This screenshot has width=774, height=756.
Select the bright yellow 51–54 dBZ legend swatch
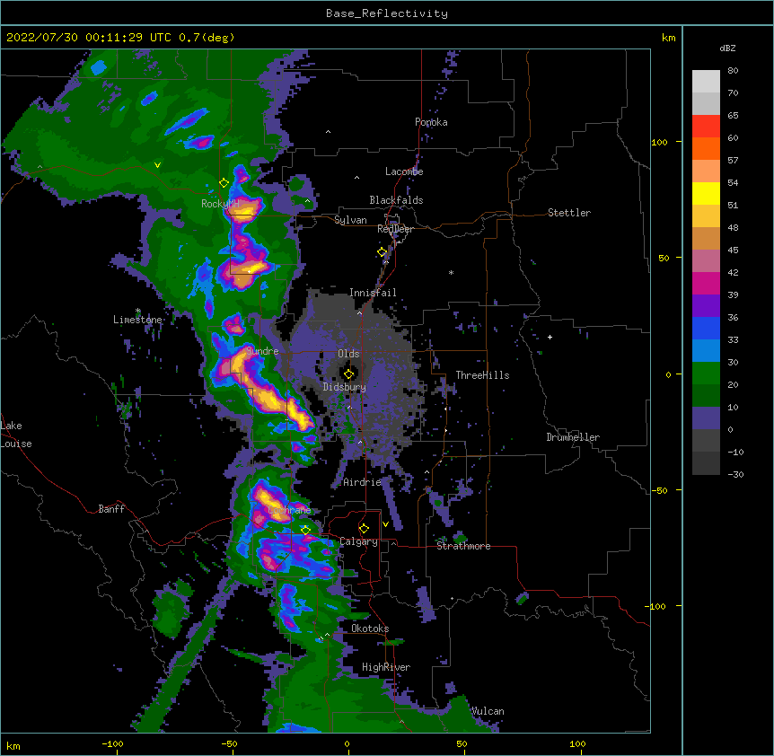[706, 193]
